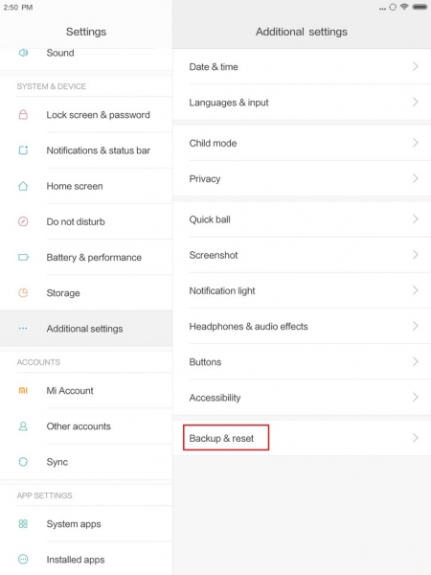
Task: Tap the Additional settings dots icon
Action: click(23, 328)
